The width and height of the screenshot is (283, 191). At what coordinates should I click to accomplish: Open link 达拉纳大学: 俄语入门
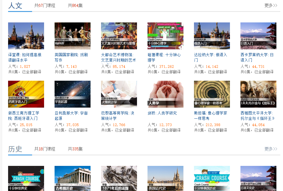pos(211,57)
